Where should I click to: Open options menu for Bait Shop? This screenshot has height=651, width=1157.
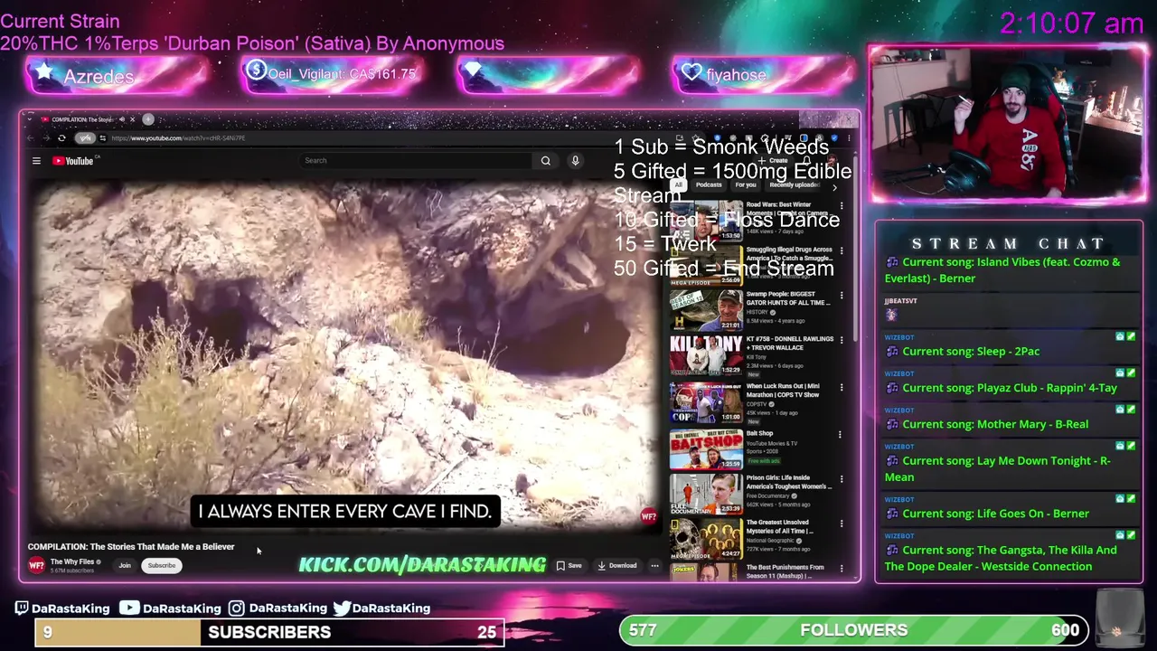pos(840,435)
